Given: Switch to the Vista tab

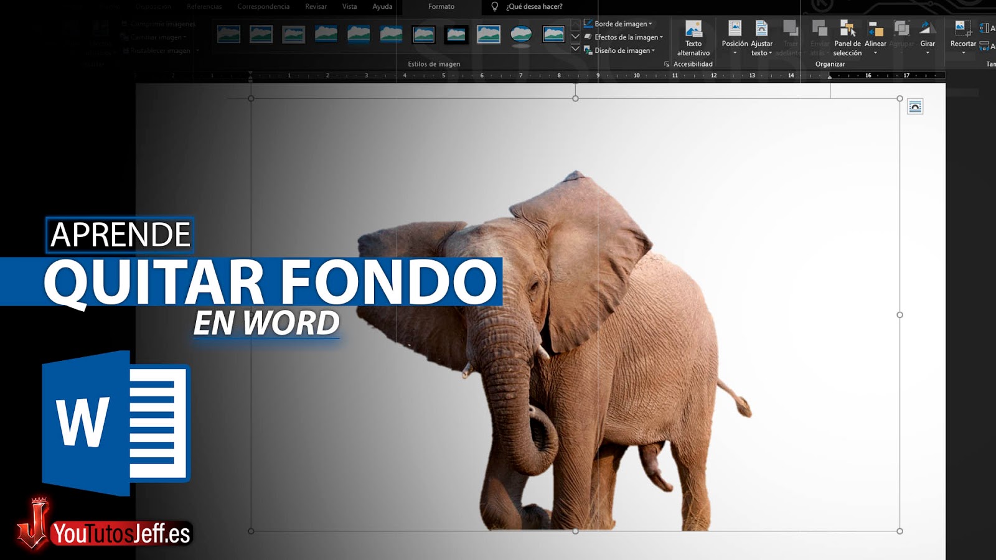Looking at the screenshot, I should [x=349, y=7].
